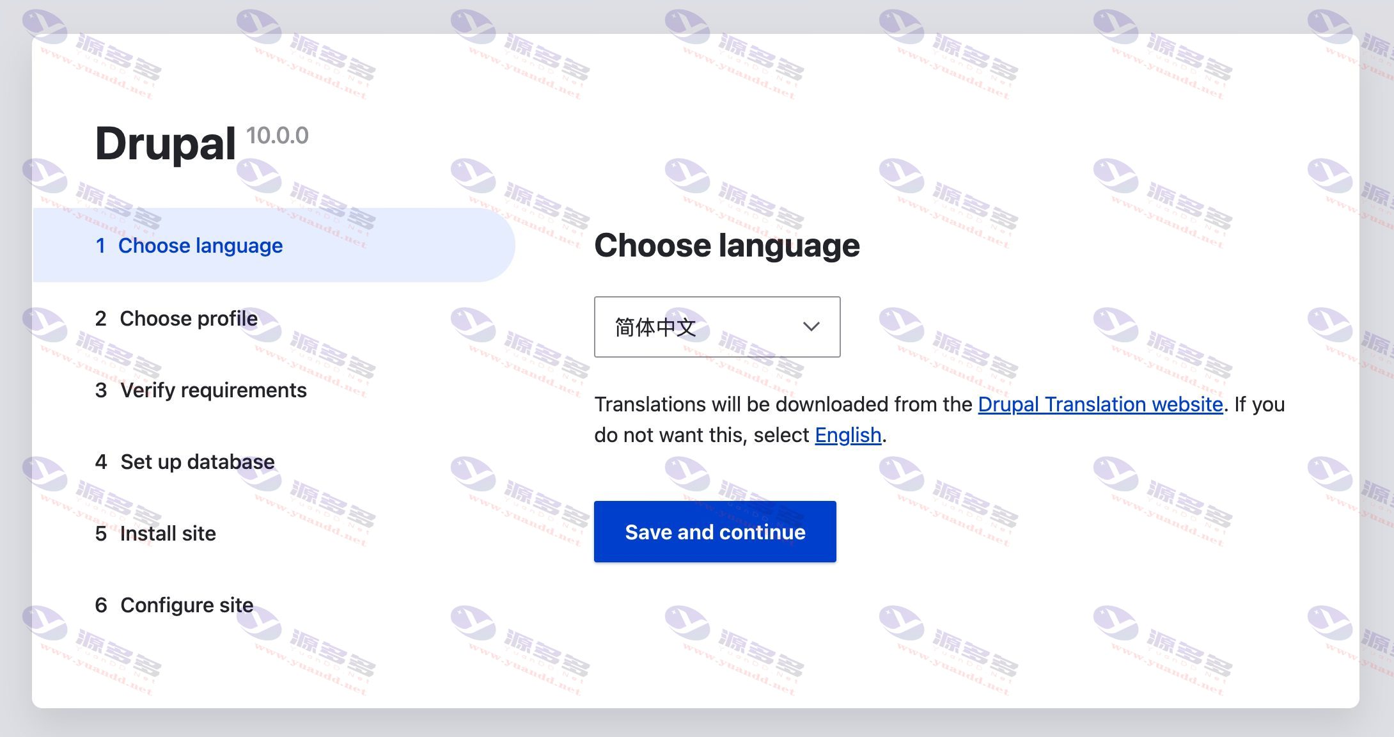Screen dimensions: 1394x737
Task: Click the dropdown chevron arrow icon
Action: click(811, 327)
